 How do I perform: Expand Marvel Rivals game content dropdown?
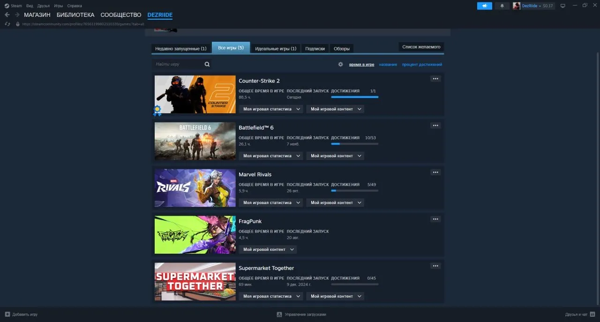pos(335,203)
